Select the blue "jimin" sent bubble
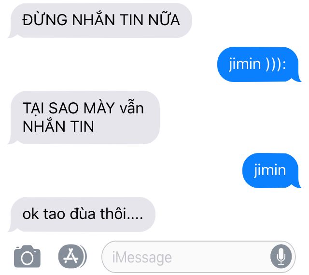 [271, 170]
